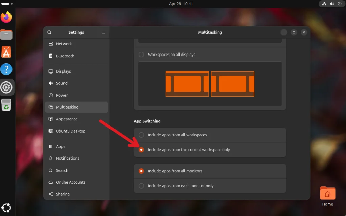The height and width of the screenshot is (216, 346).
Task: Click the Sound speaker icon in sidebar
Action: click(51, 83)
